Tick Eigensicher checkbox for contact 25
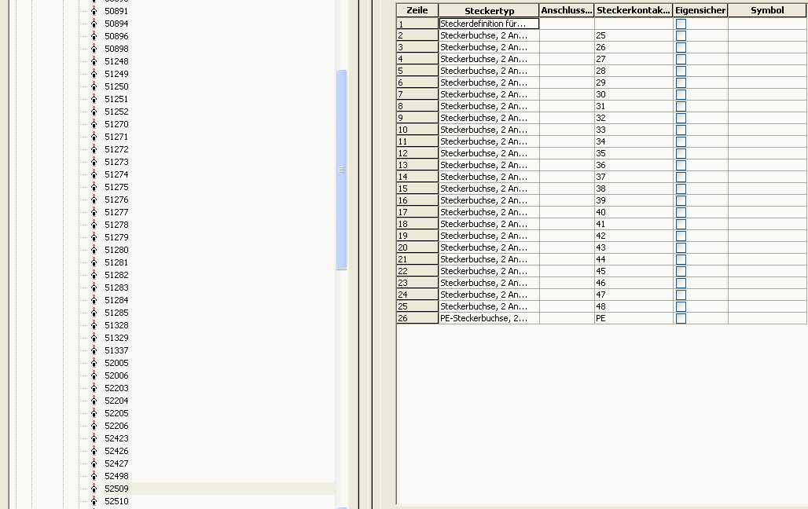This screenshot has width=808, height=509. coord(681,35)
